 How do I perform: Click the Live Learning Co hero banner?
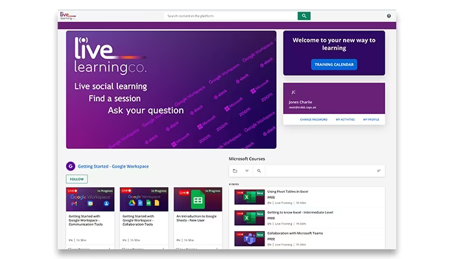point(171,90)
